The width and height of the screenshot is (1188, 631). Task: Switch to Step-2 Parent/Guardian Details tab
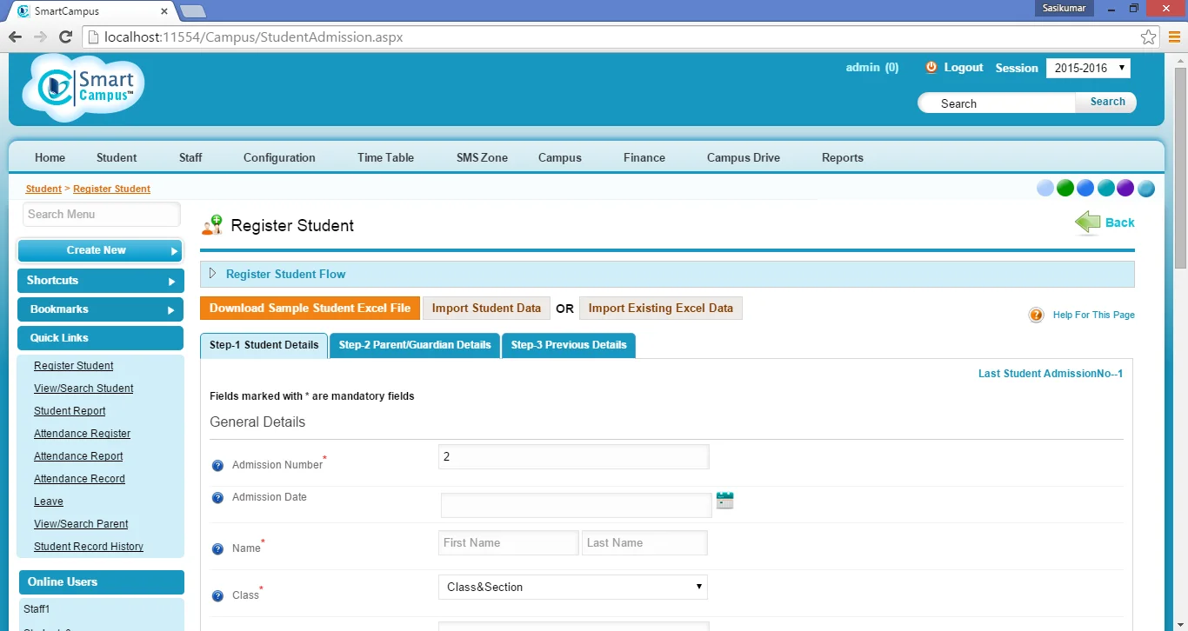pyautogui.click(x=415, y=345)
